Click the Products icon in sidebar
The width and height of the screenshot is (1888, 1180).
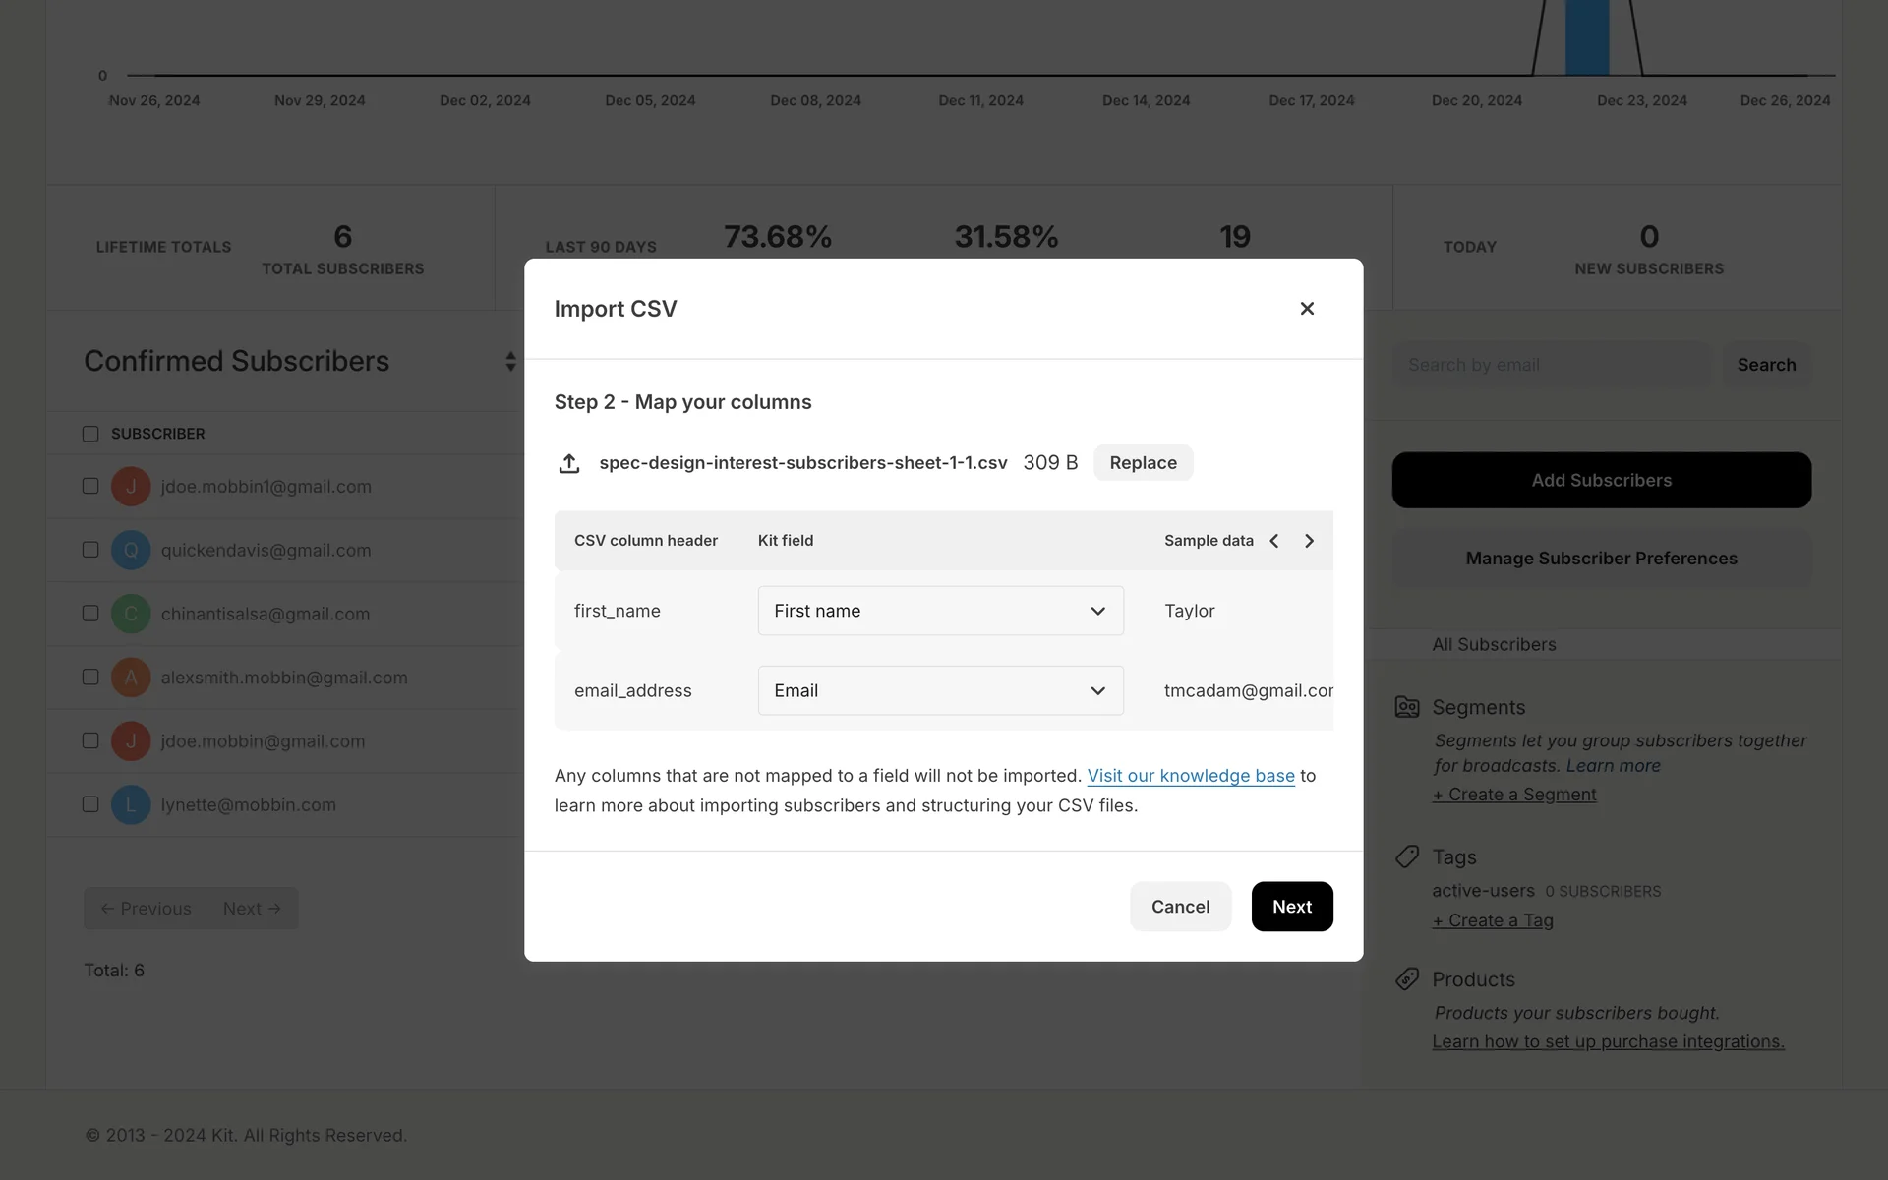(1407, 979)
